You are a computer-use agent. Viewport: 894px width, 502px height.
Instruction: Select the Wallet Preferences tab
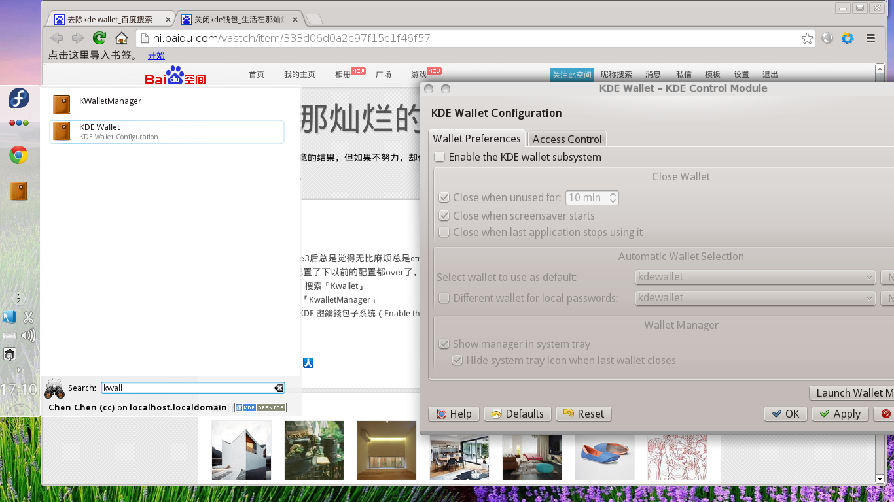(x=476, y=139)
